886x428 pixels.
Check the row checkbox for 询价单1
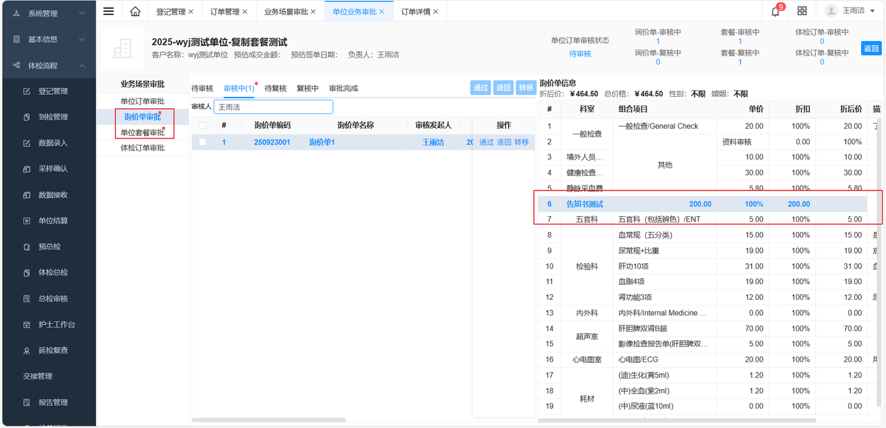click(202, 142)
